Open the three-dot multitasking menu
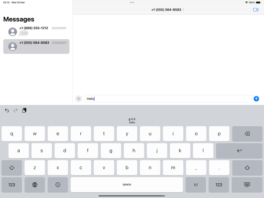Screen dimensions: 264x198 [132, 2]
